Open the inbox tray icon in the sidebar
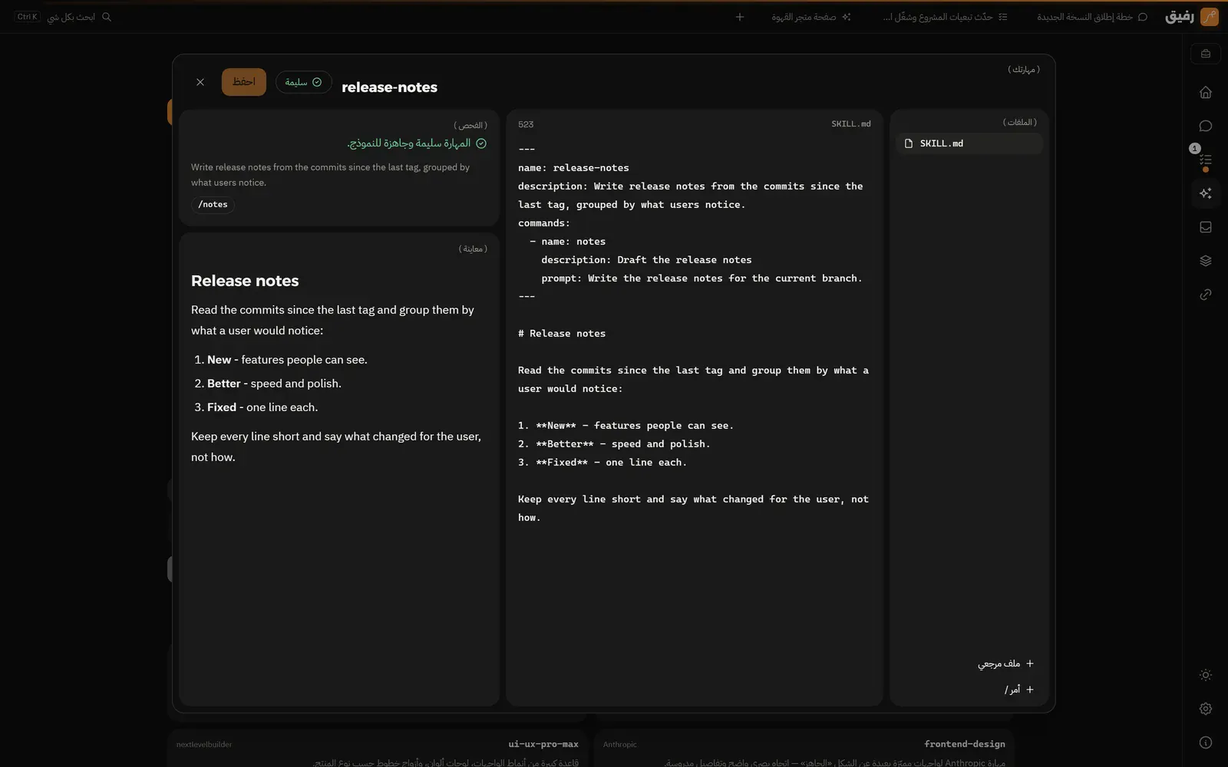The image size is (1228, 767). tap(1206, 227)
